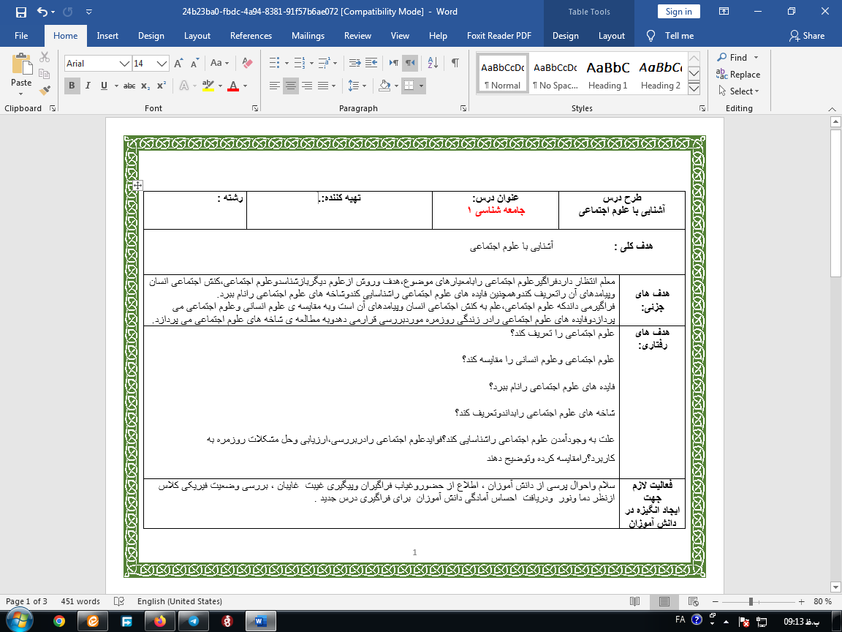Click the Subscript icon
The image size is (842, 632).
click(x=144, y=86)
